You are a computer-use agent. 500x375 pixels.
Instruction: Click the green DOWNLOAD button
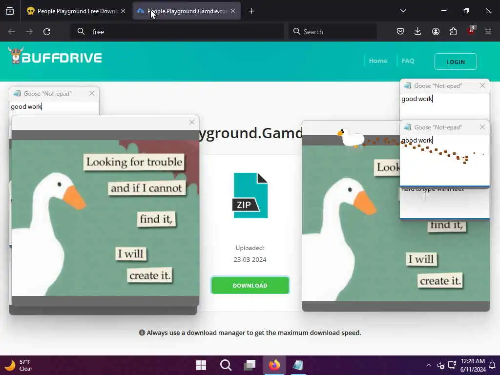click(x=250, y=285)
